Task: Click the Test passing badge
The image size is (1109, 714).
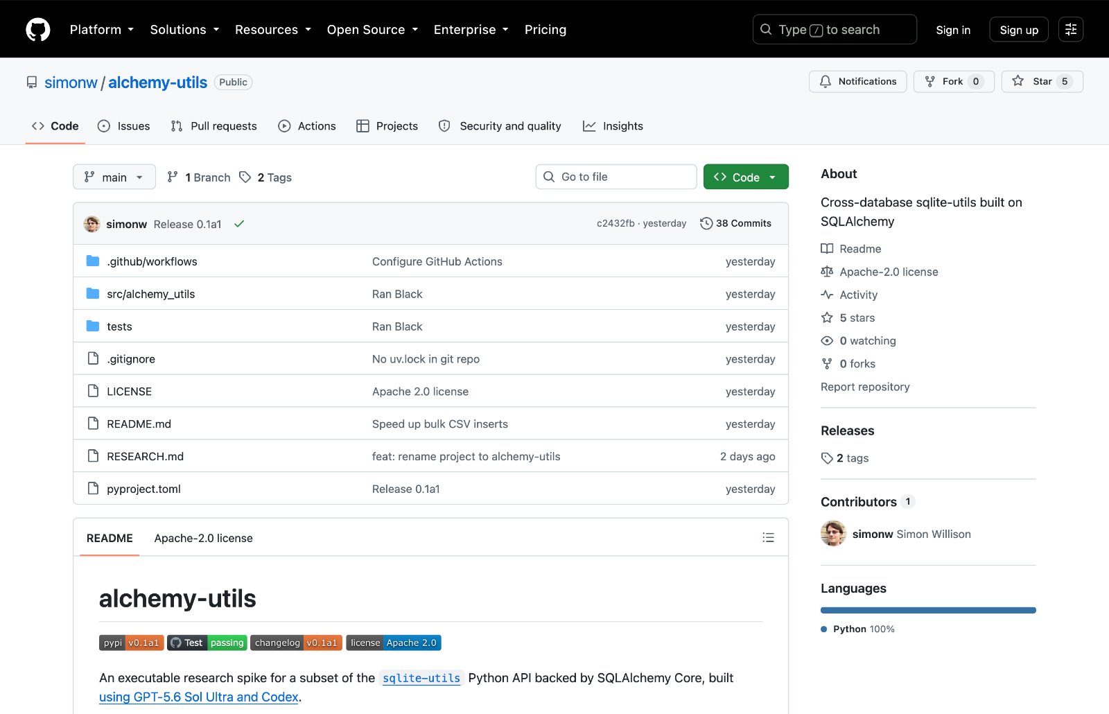Action: 207,643
